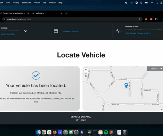Zoom in the map with plus button

(x=86, y=70)
